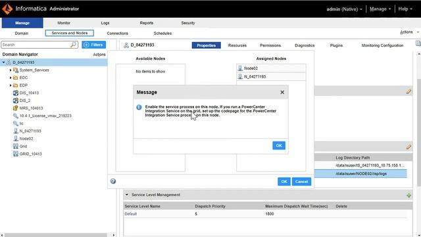This screenshot has height=237, width=421.
Task: Click the EDP folder icon
Action: 16,85
